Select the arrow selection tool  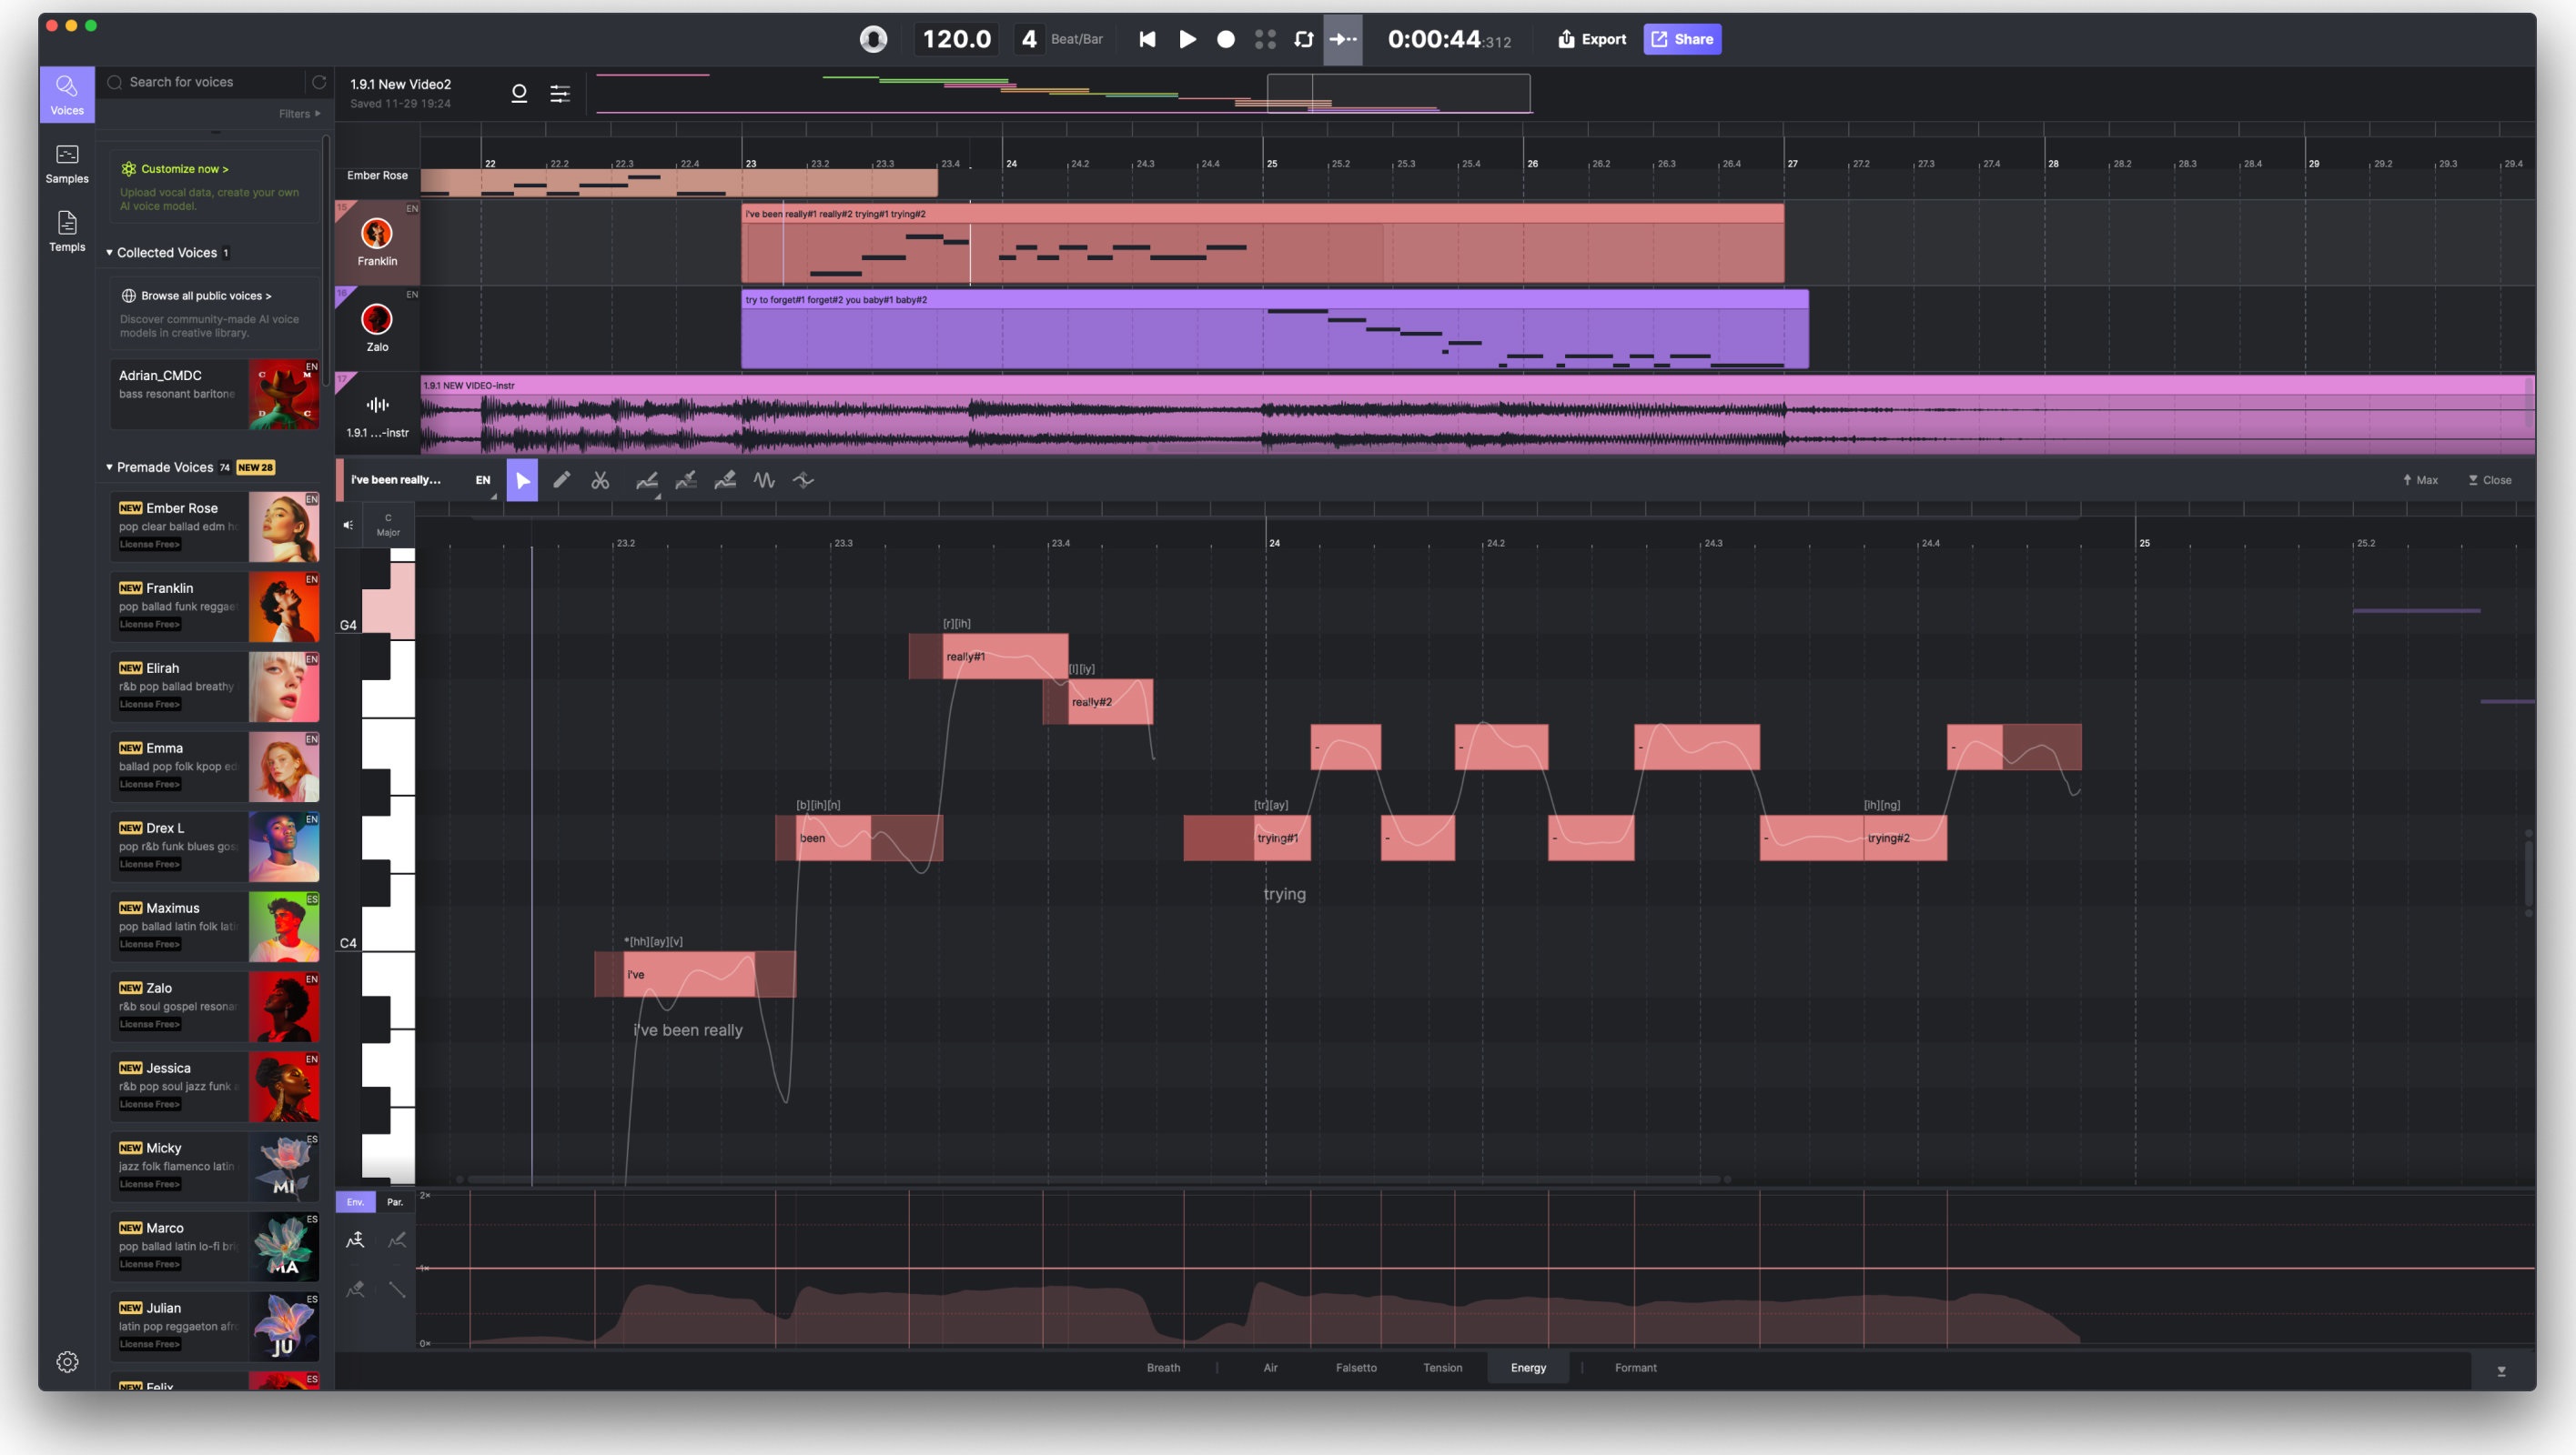523,479
